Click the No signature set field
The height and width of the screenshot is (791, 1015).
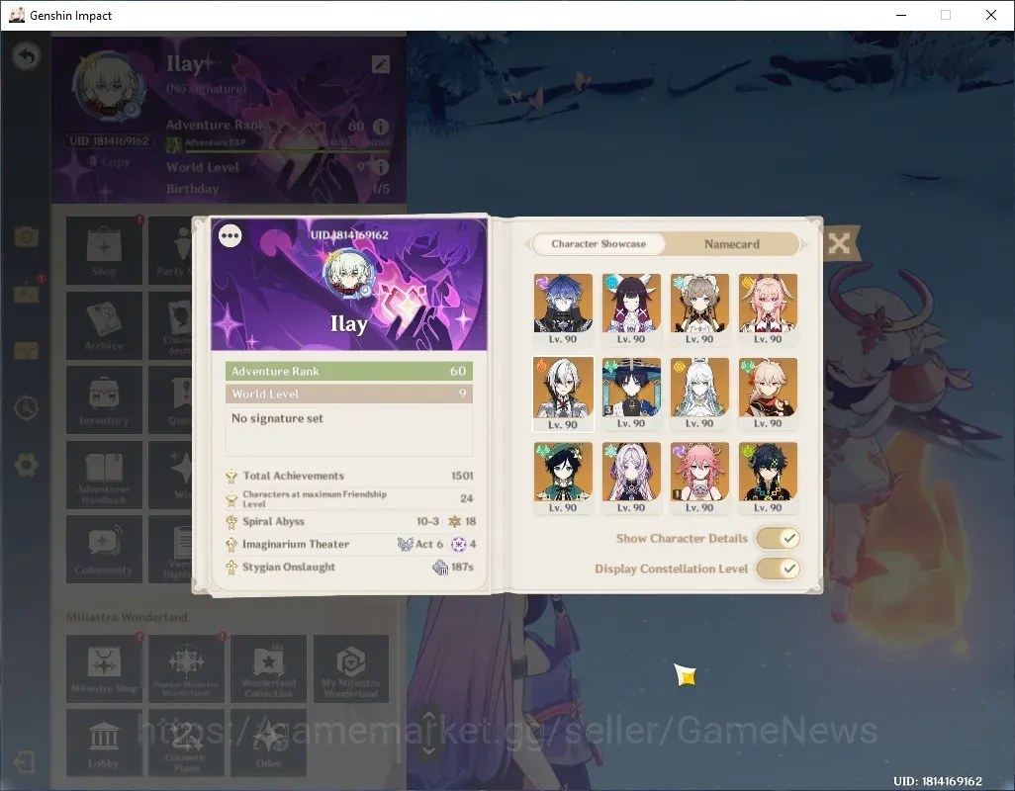[x=349, y=432]
